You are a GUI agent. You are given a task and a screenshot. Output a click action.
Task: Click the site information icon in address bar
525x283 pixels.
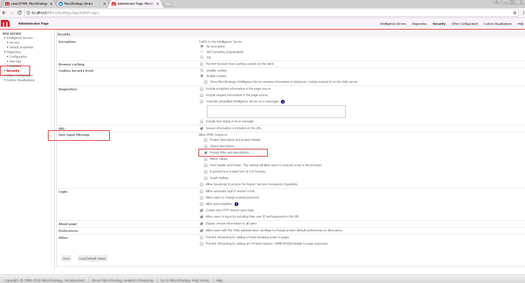(x=28, y=13)
